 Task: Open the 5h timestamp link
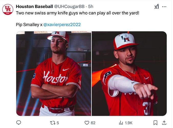coord(91,7)
